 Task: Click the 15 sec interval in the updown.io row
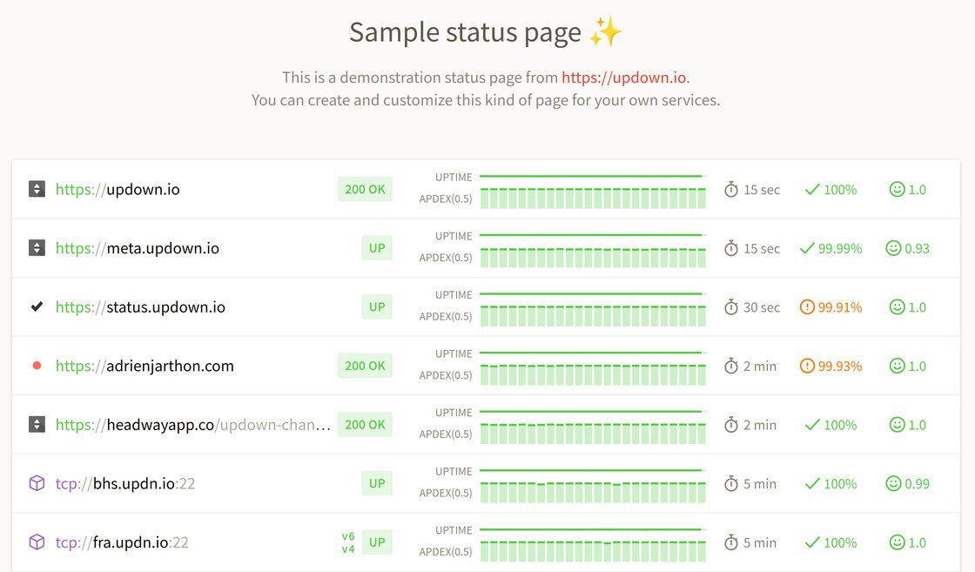tap(762, 190)
